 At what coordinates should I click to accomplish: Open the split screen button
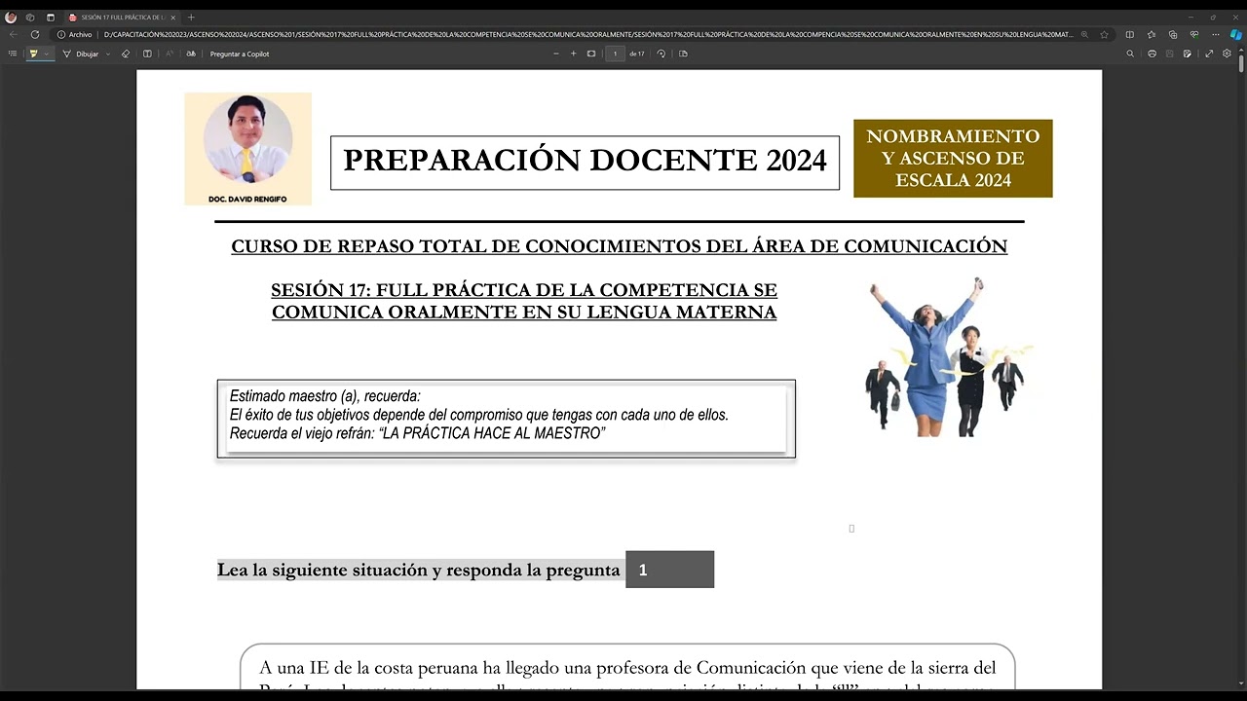pyautogui.click(x=1130, y=34)
